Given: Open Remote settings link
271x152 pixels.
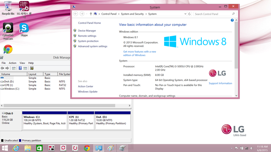Looking at the screenshot, I should coord(87,36).
